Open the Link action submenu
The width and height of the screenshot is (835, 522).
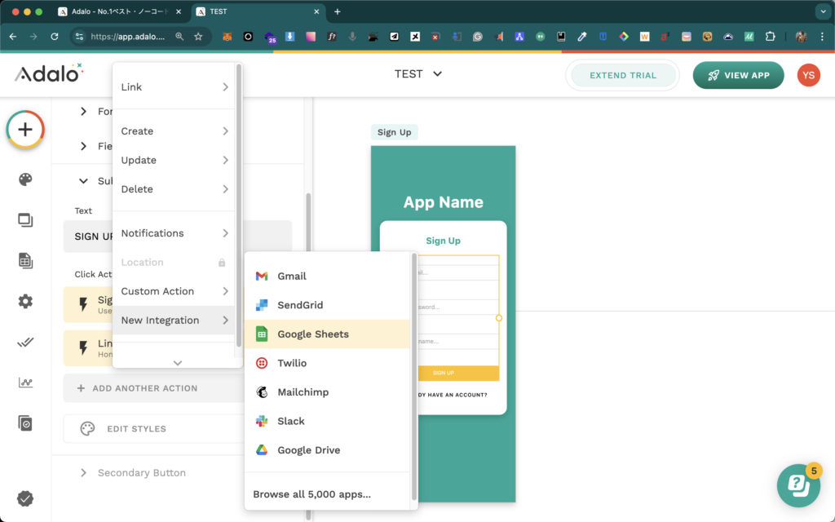(174, 86)
